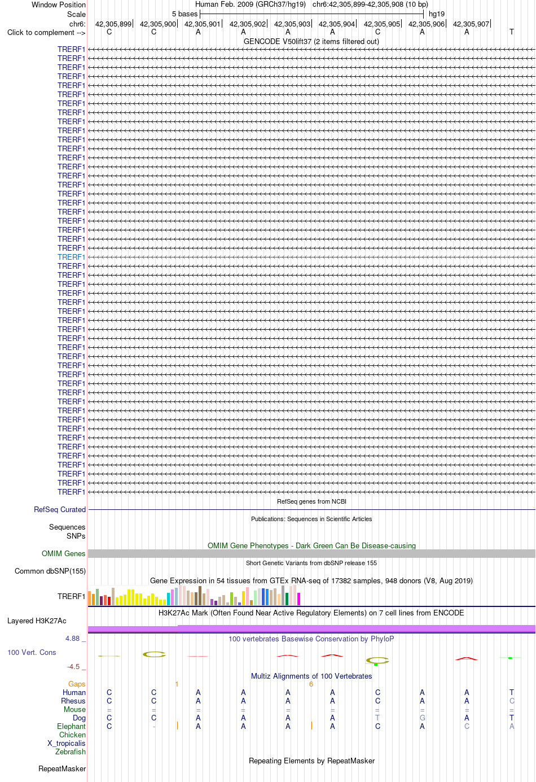Viewport: 536px width, 782px height.
Task: Click the 100 Vert. Cons label
Action: 32,652
